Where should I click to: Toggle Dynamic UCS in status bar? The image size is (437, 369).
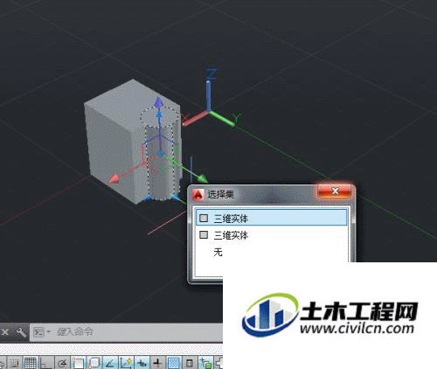click(x=126, y=363)
